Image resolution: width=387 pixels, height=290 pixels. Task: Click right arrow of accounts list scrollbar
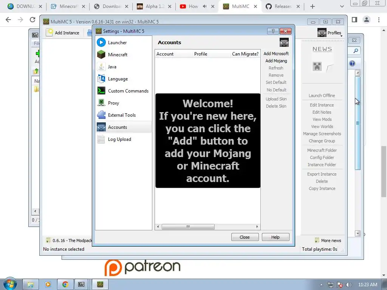point(257,227)
